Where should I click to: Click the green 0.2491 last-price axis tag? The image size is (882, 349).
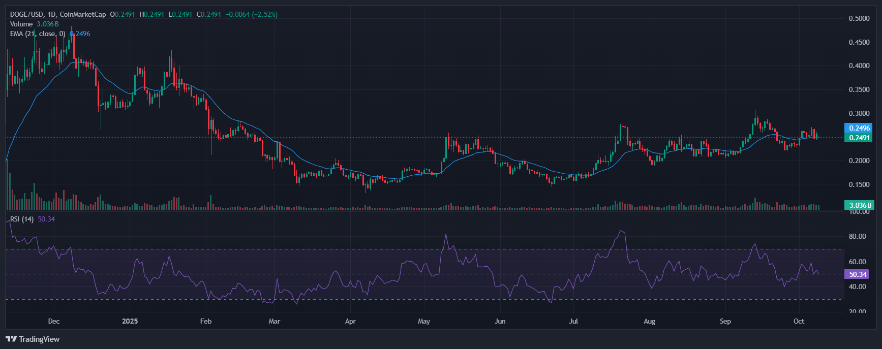tap(859, 138)
